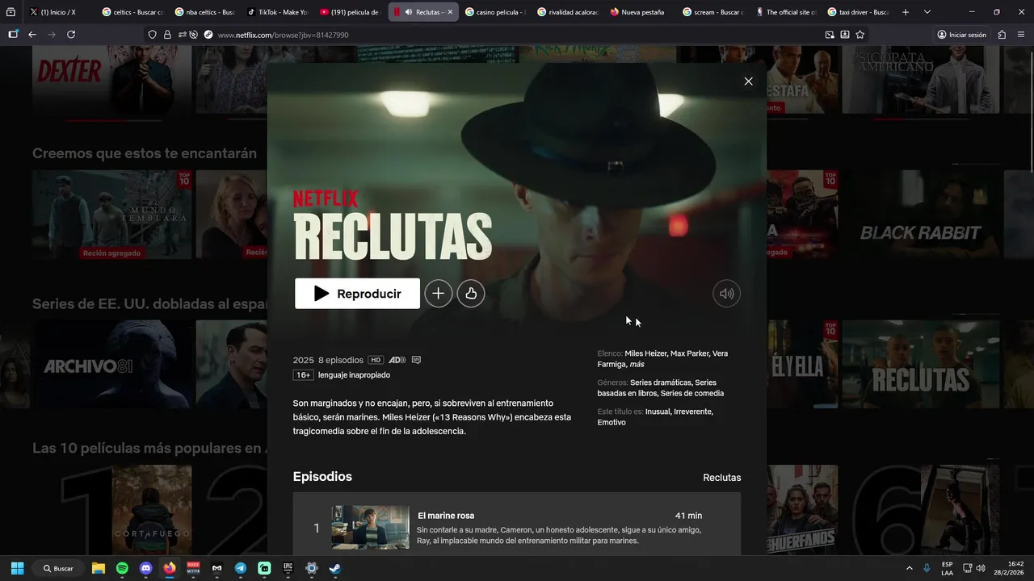Open the Firefox application menu
Image resolution: width=1034 pixels, height=581 pixels.
point(1021,35)
